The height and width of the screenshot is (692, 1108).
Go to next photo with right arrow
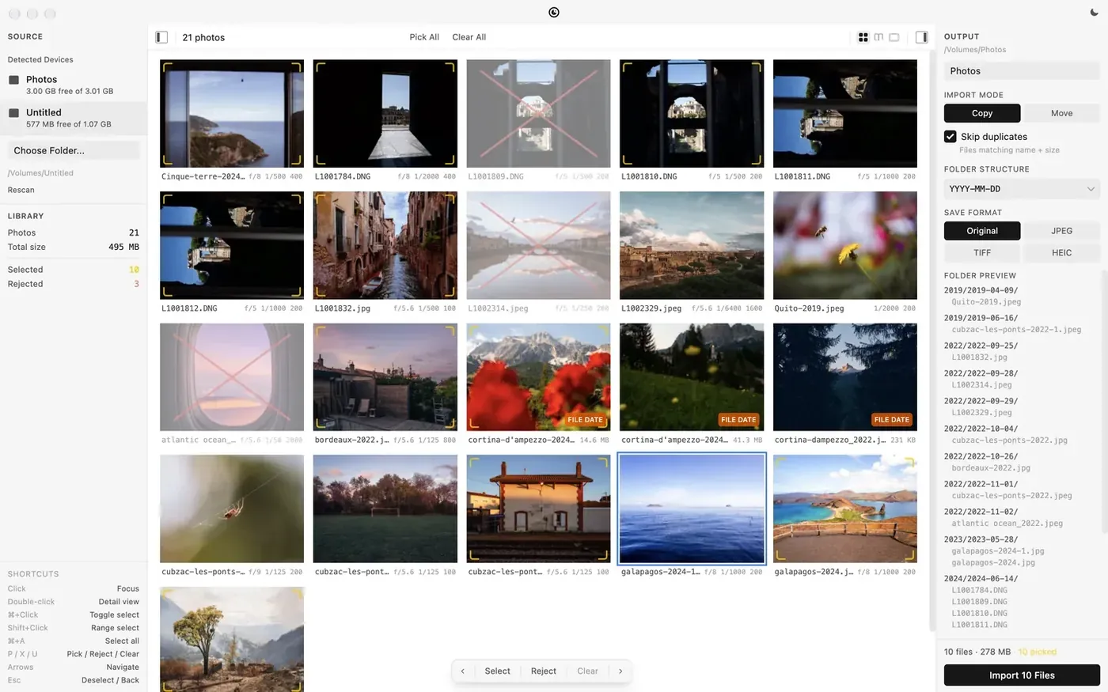coord(620,671)
